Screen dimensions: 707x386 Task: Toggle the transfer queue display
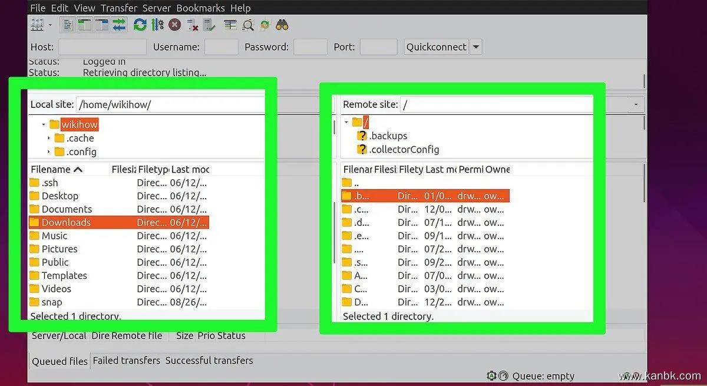tap(120, 25)
